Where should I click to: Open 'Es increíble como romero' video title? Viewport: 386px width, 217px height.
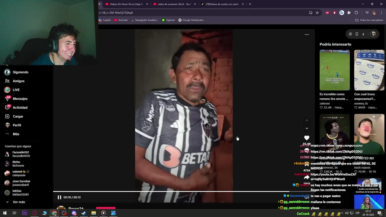pos(334,96)
